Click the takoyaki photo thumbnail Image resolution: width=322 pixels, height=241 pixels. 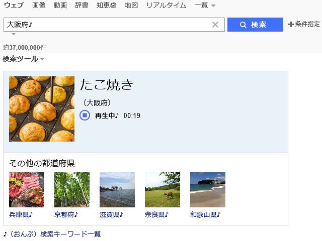click(42, 109)
